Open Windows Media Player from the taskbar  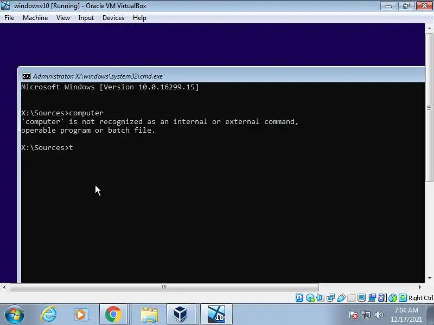pyautogui.click(x=80, y=315)
